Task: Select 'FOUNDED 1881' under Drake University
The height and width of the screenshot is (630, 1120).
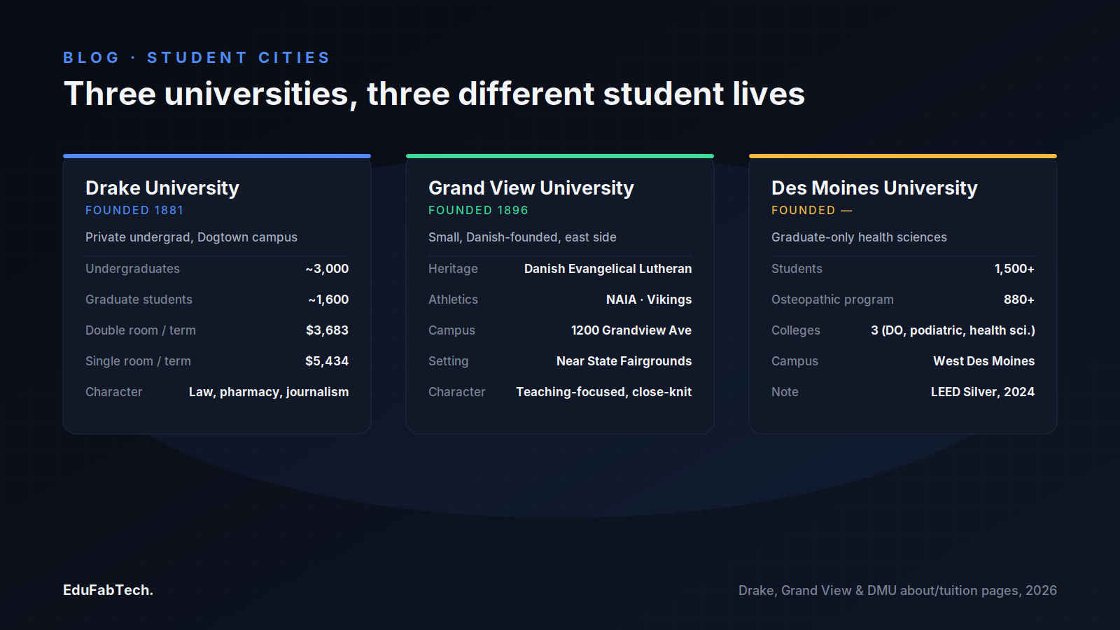Action: (x=134, y=210)
